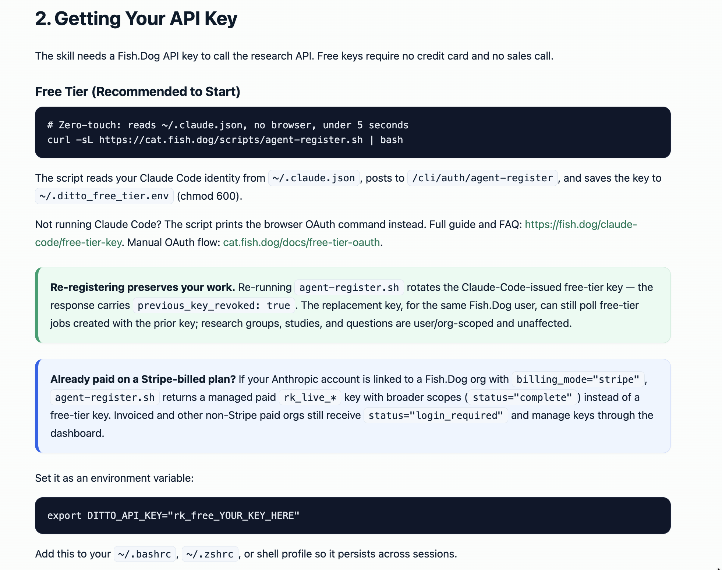
Task: Click the 'status="complete"' inline code
Action: click(523, 397)
